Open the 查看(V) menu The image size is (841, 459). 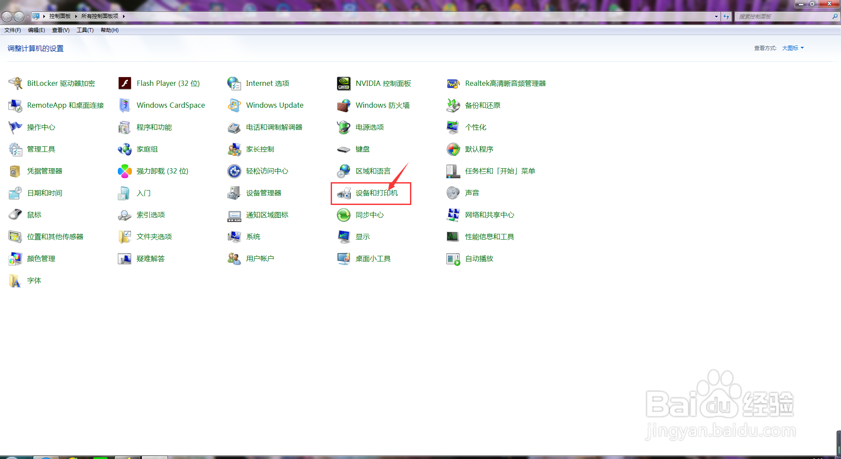coord(60,30)
